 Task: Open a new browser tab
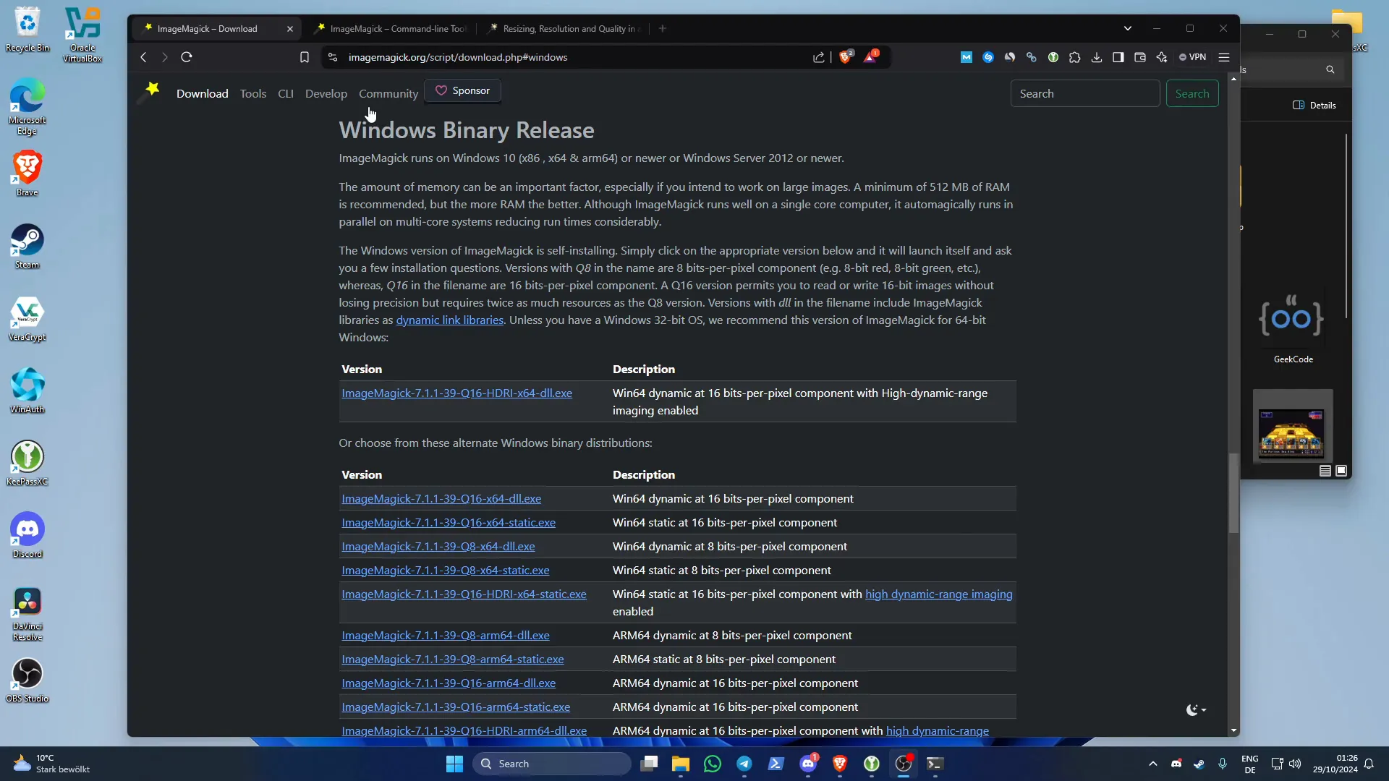(x=663, y=29)
